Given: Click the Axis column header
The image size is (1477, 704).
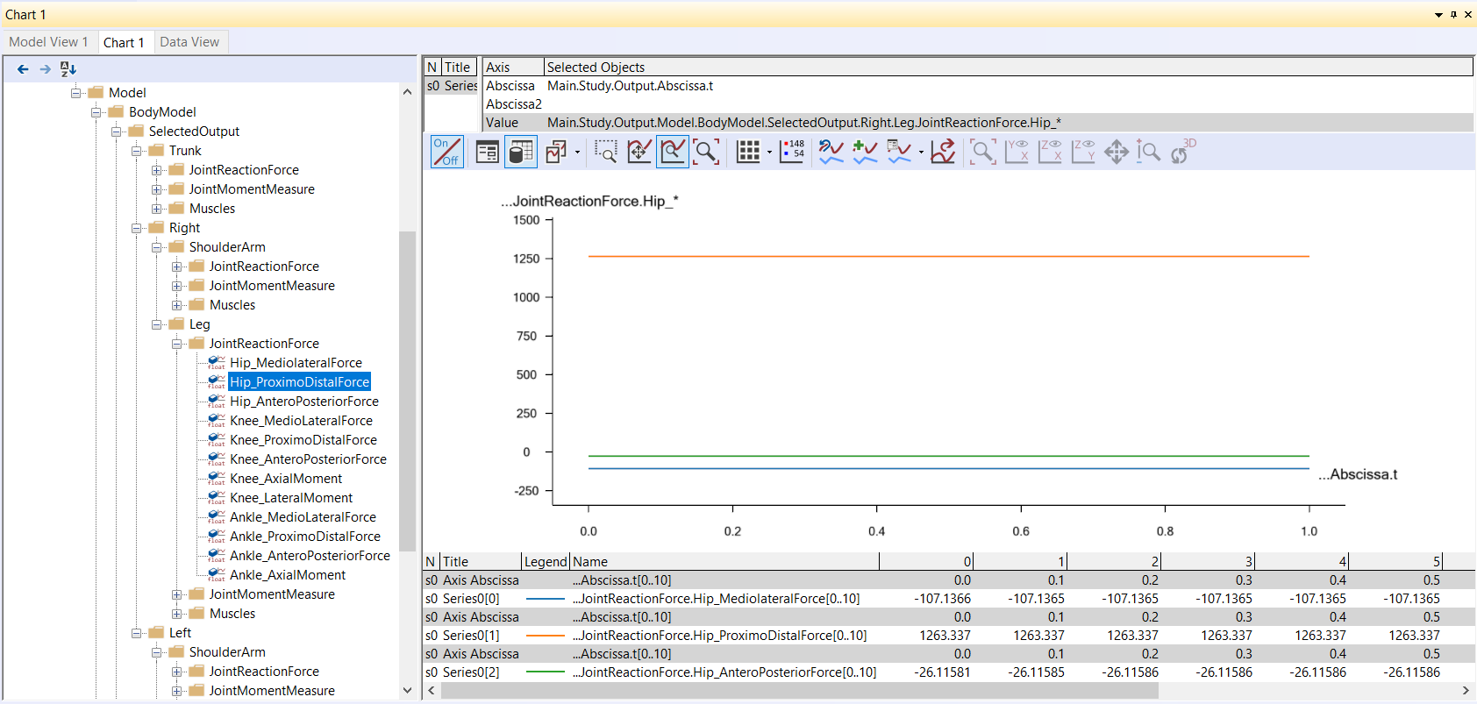Looking at the screenshot, I should 512,68.
